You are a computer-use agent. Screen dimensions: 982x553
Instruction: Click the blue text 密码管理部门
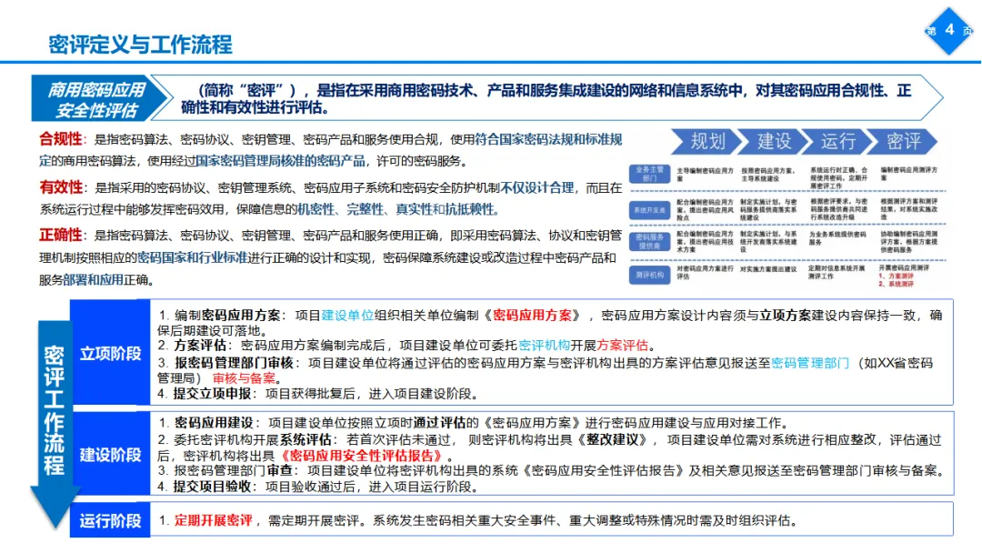click(810, 363)
